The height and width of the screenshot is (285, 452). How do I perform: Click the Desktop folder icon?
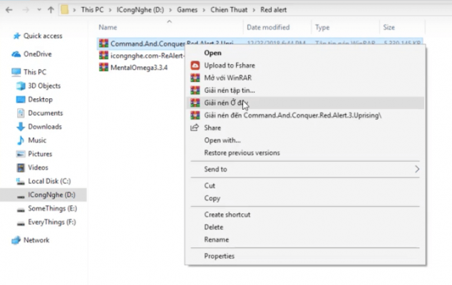tap(21, 100)
